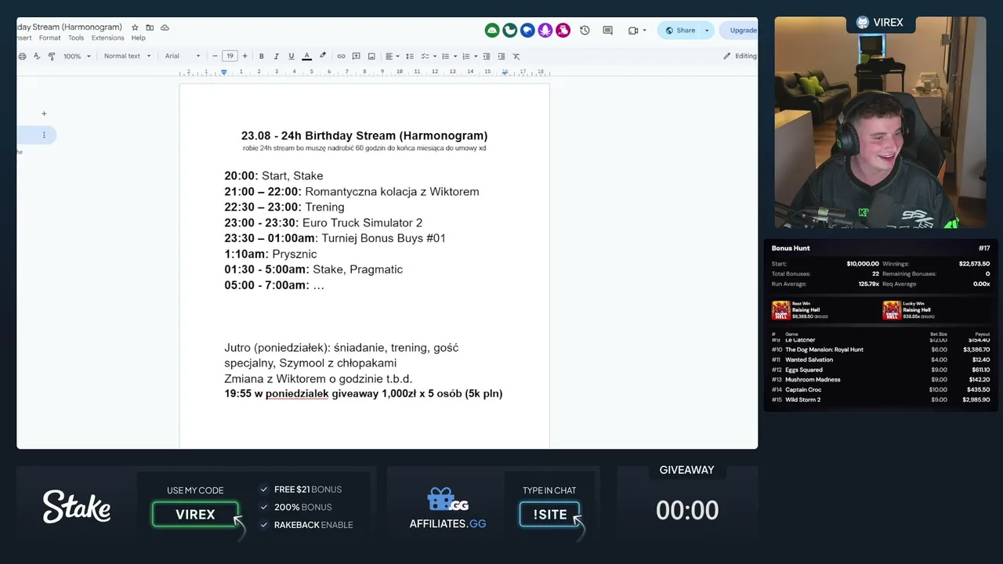Click the line about Euro Truck Simulator 2
This screenshot has height=564, width=1003.
click(323, 222)
